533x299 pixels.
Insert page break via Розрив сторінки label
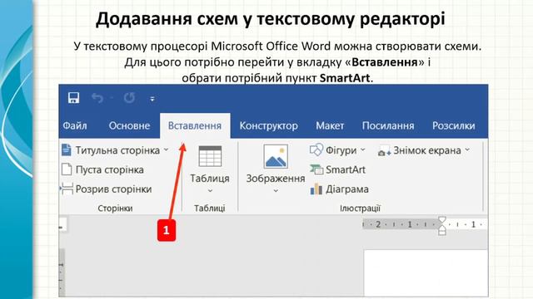coord(113,189)
